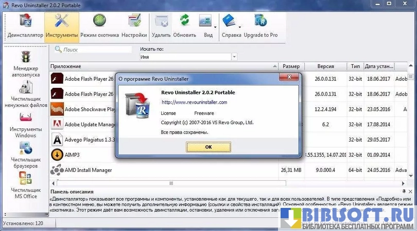Open the Инструменты toolbar section
417x231 pixels.
(x=62, y=22)
